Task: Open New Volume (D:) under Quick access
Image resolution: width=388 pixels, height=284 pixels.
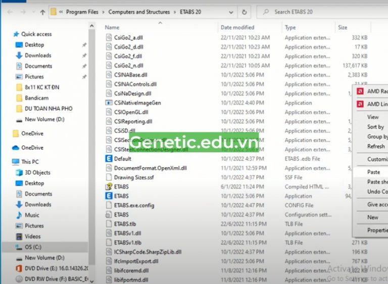Action: pyautogui.click(x=44, y=119)
